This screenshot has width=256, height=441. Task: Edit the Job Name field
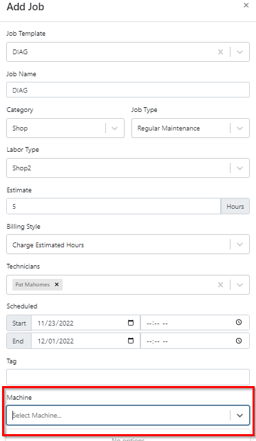128,90
